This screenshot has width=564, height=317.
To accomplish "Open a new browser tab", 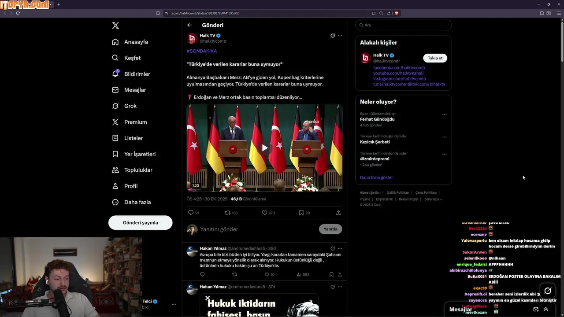I will pos(59,4).
